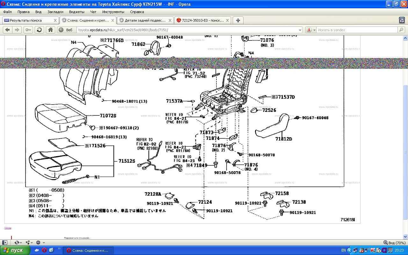Click part number 71862 in diagram
Image resolution: width=408 pixels, height=255 pixels.
click(x=138, y=44)
